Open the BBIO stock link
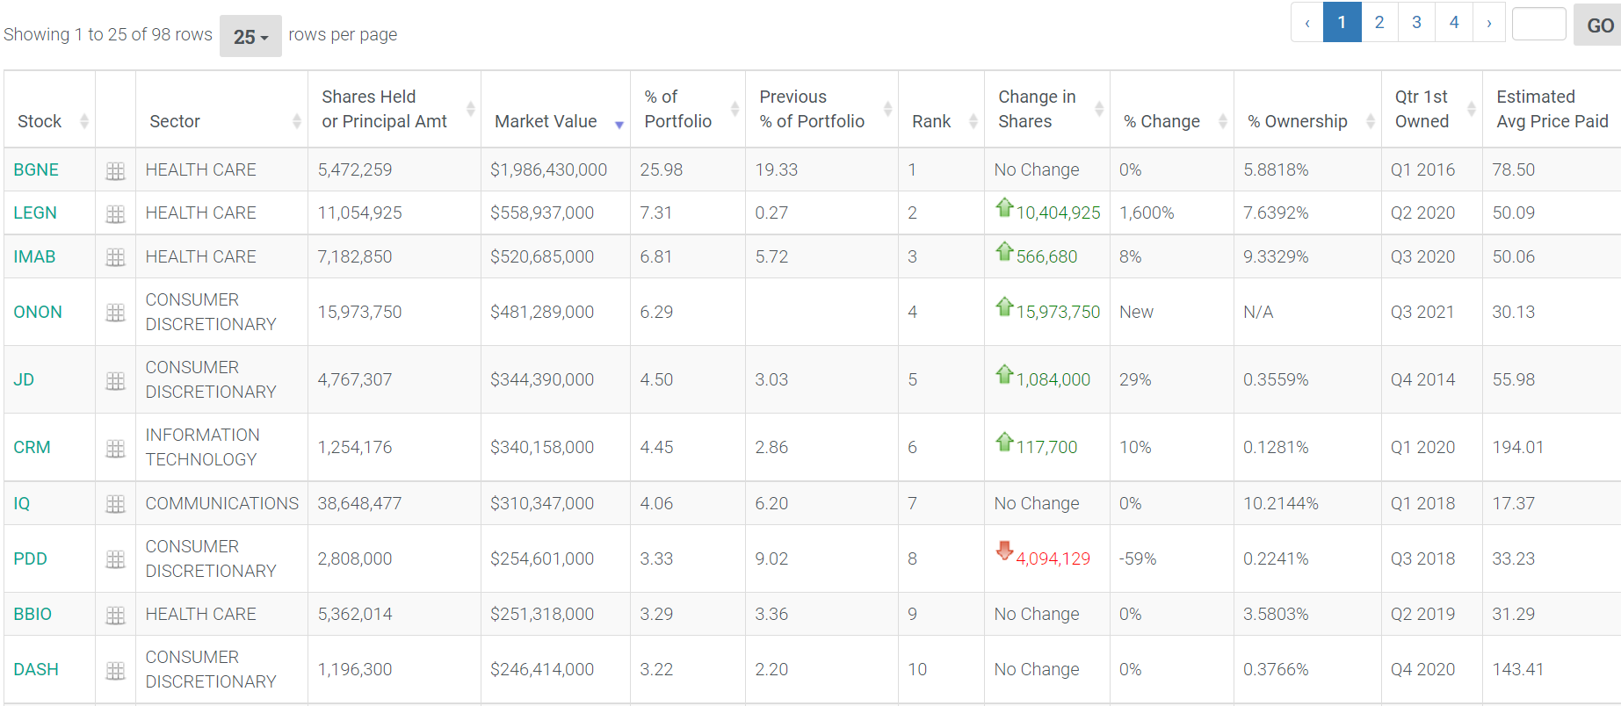This screenshot has width=1621, height=706. click(33, 614)
